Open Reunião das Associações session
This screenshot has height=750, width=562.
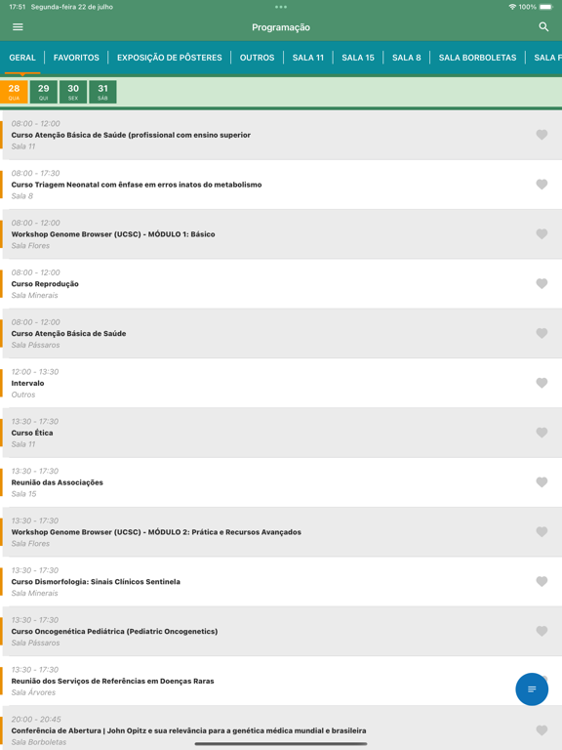[281, 482]
